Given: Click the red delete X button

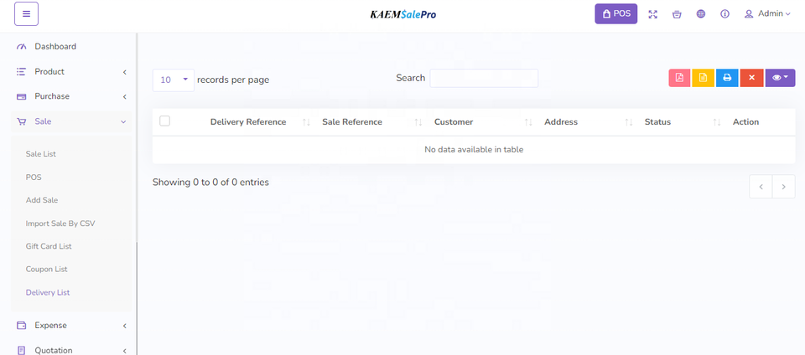Looking at the screenshot, I should [x=751, y=78].
